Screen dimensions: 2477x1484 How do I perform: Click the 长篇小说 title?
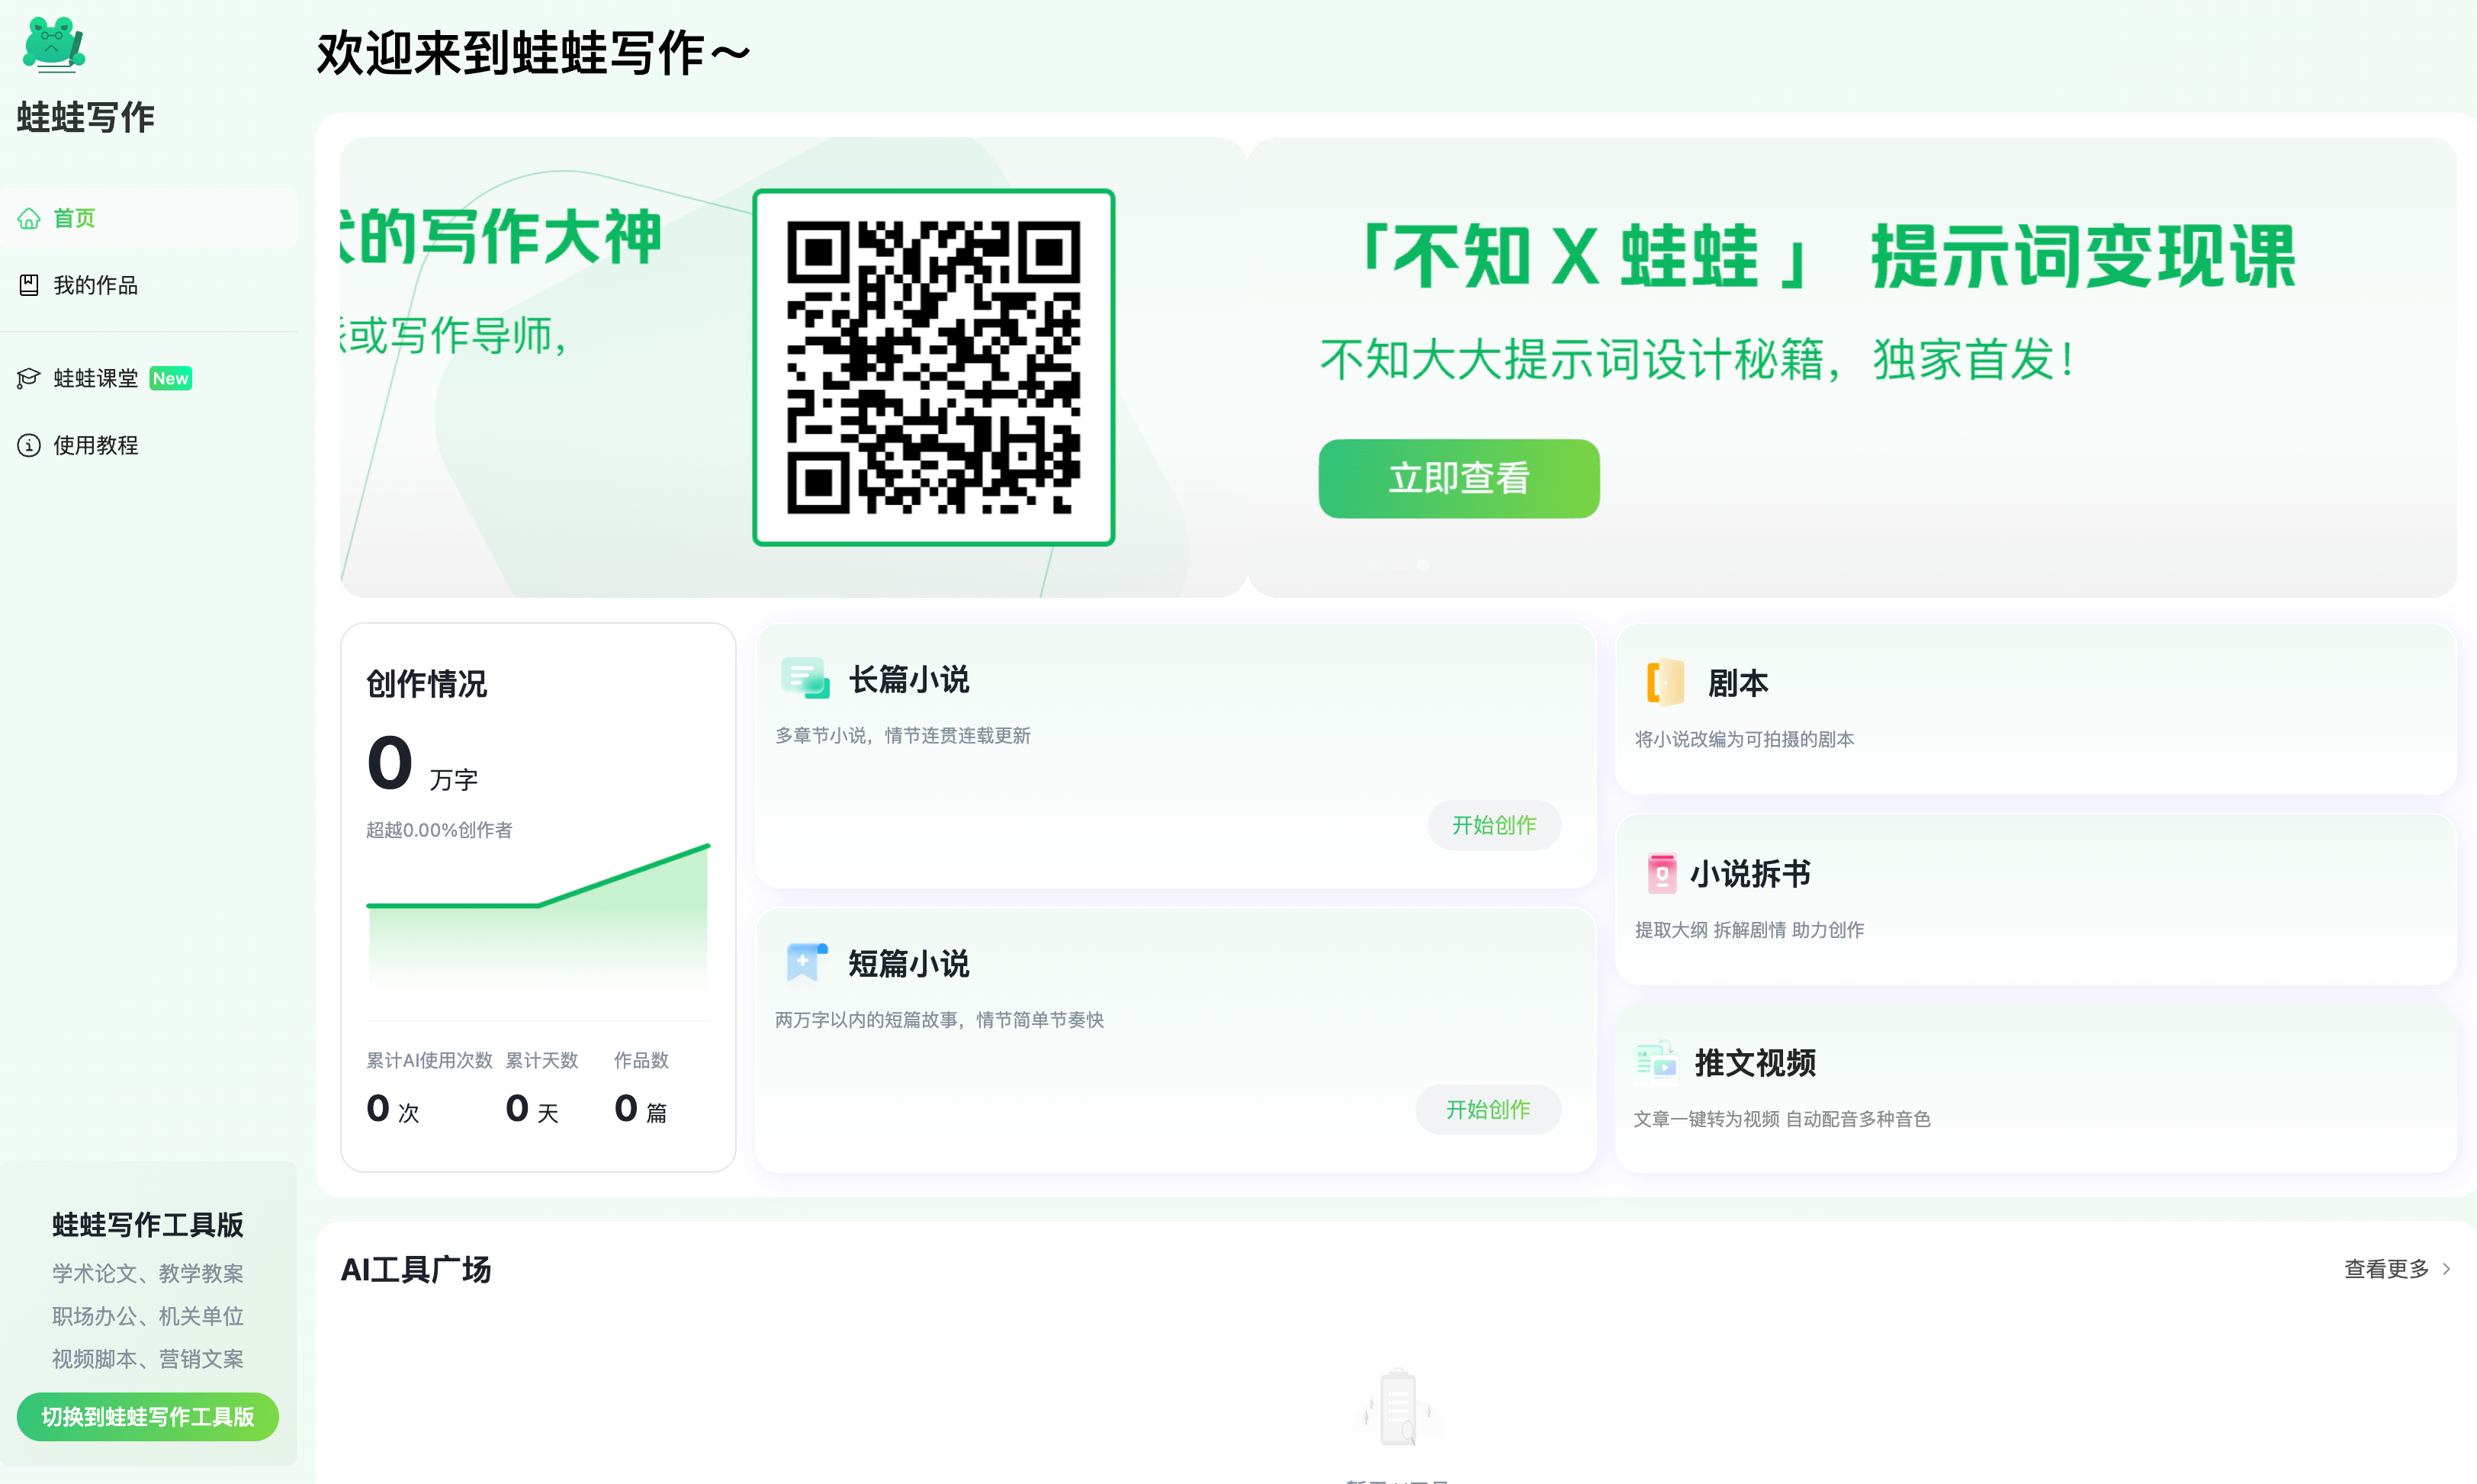pos(909,679)
